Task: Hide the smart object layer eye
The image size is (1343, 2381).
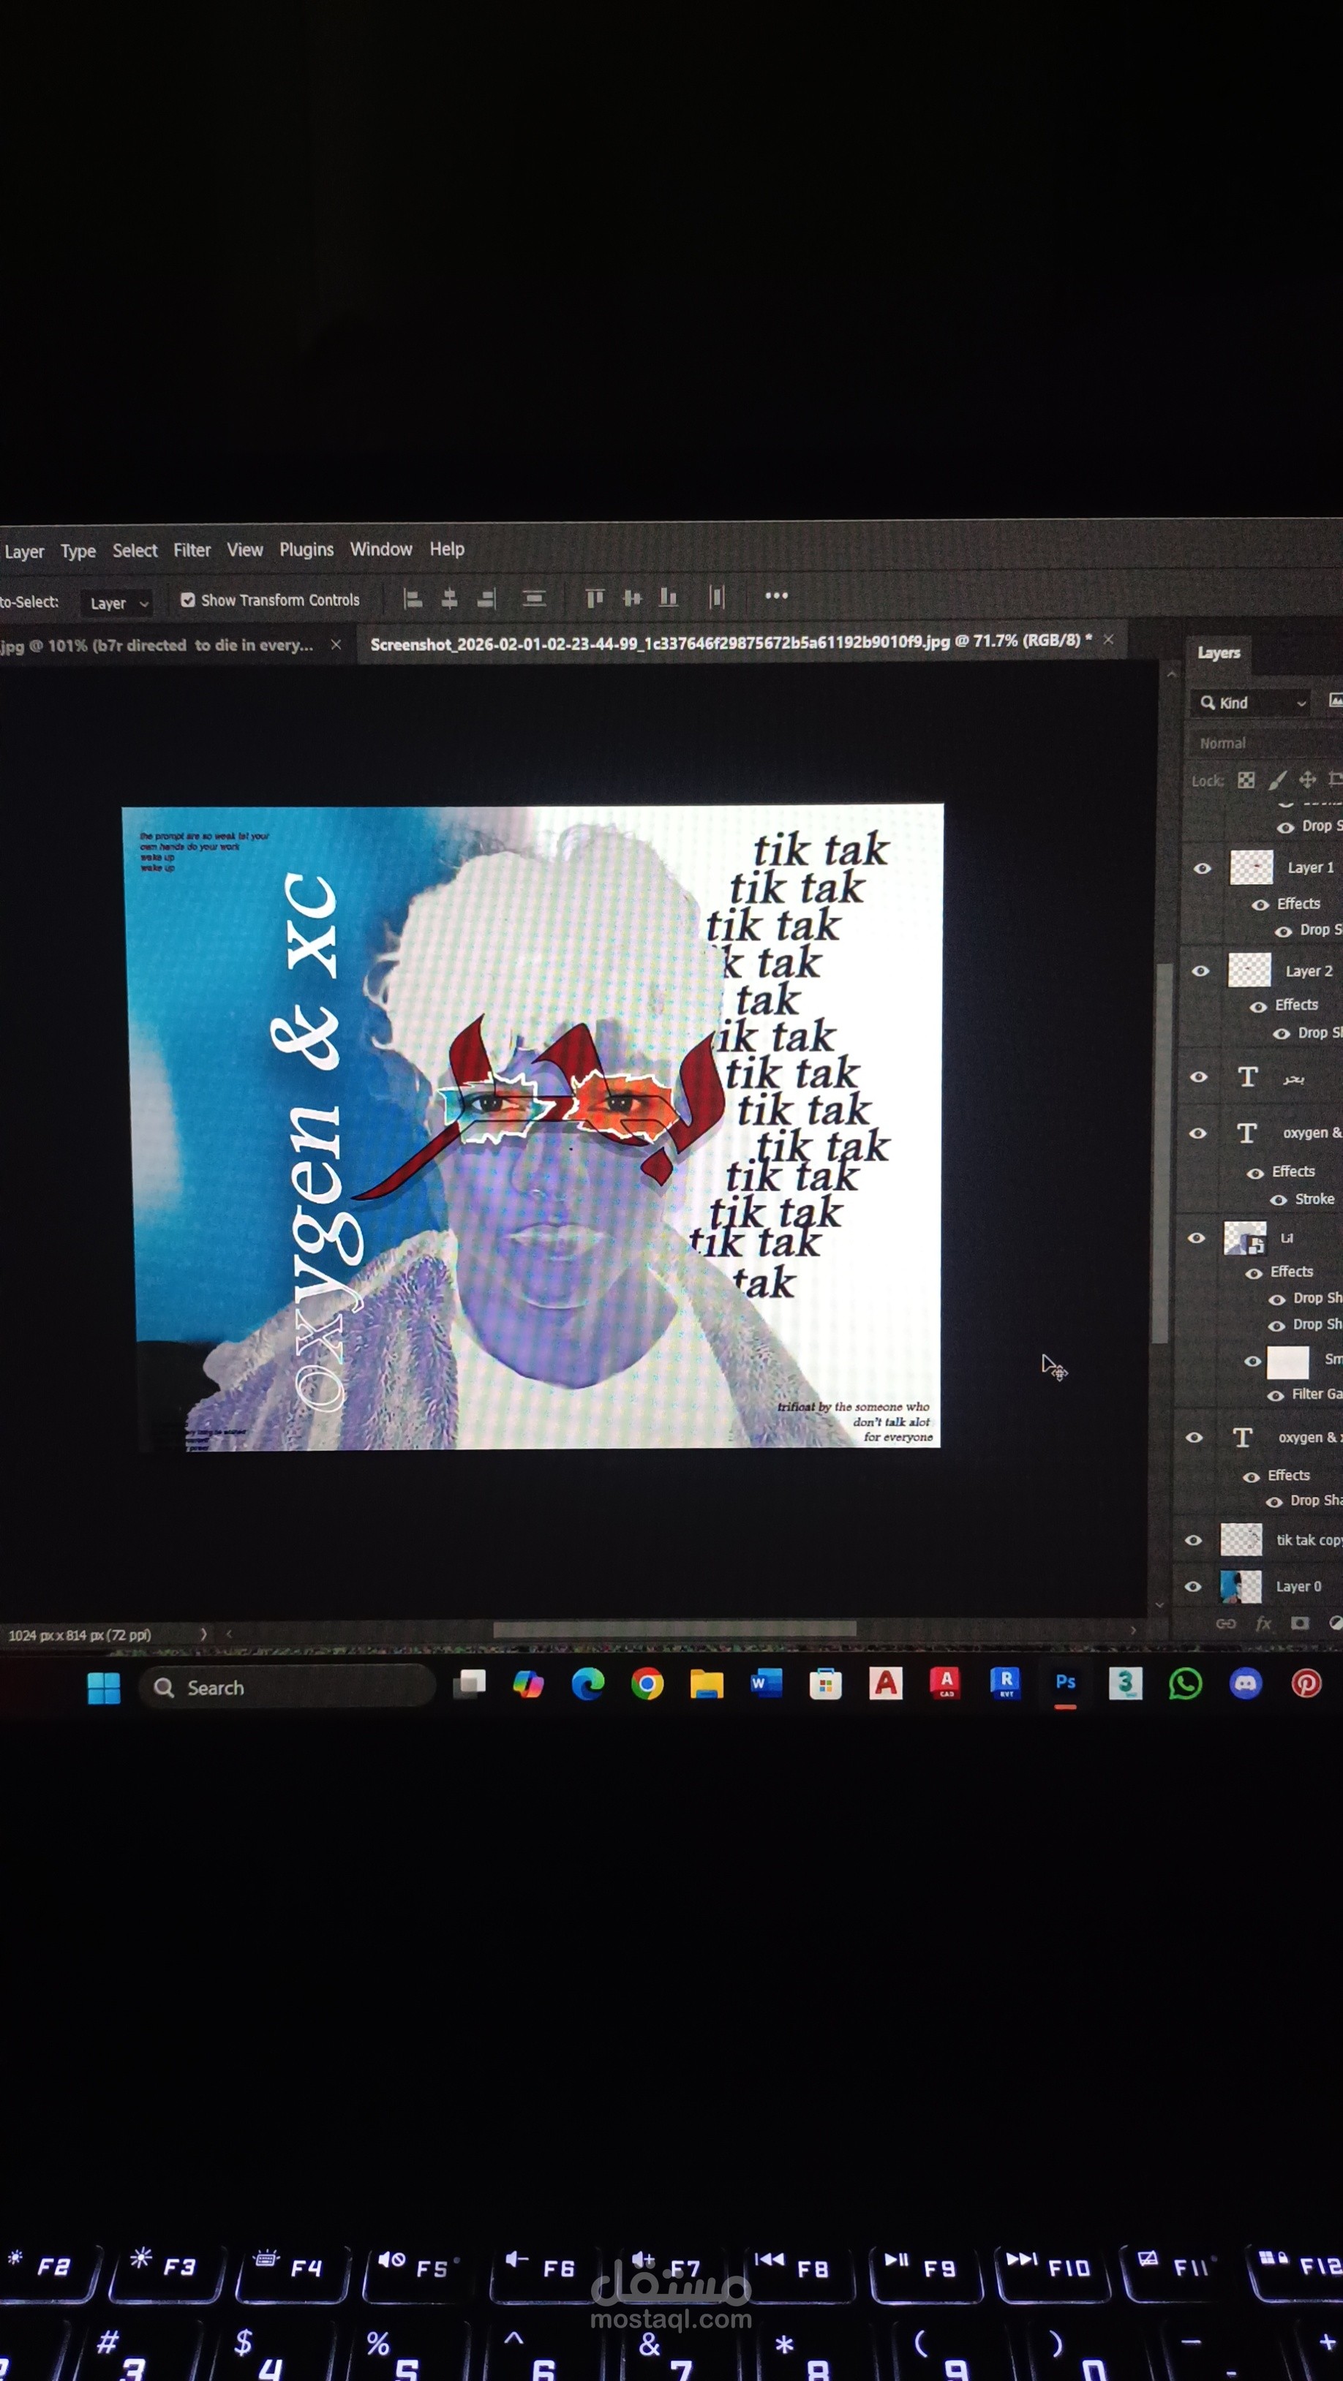Action: tap(1196, 1237)
